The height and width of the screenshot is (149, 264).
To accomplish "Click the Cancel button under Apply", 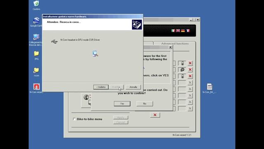I will [121, 122].
